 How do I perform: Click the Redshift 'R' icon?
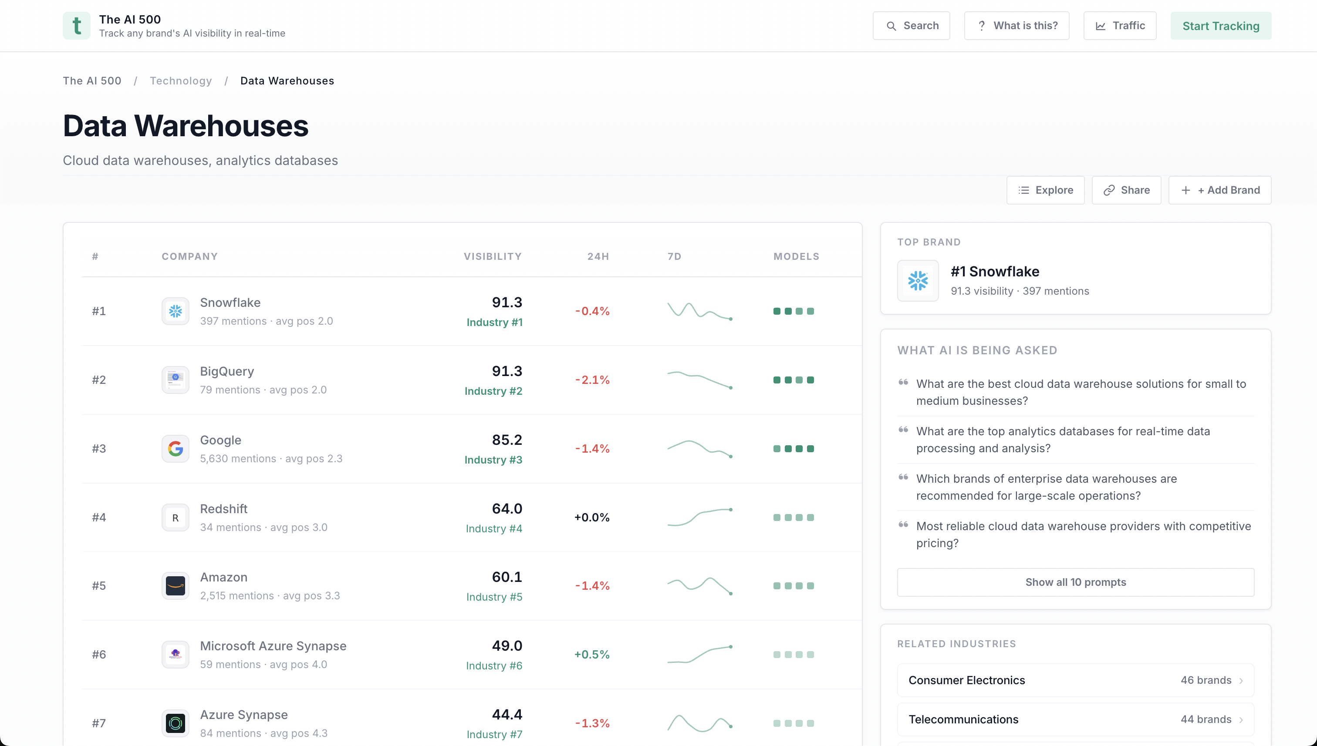[x=176, y=517]
